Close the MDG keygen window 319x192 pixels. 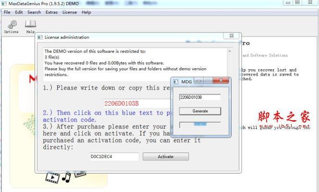[221, 81]
